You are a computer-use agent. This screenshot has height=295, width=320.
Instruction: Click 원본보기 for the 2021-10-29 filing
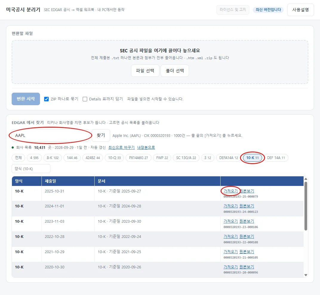247,252
